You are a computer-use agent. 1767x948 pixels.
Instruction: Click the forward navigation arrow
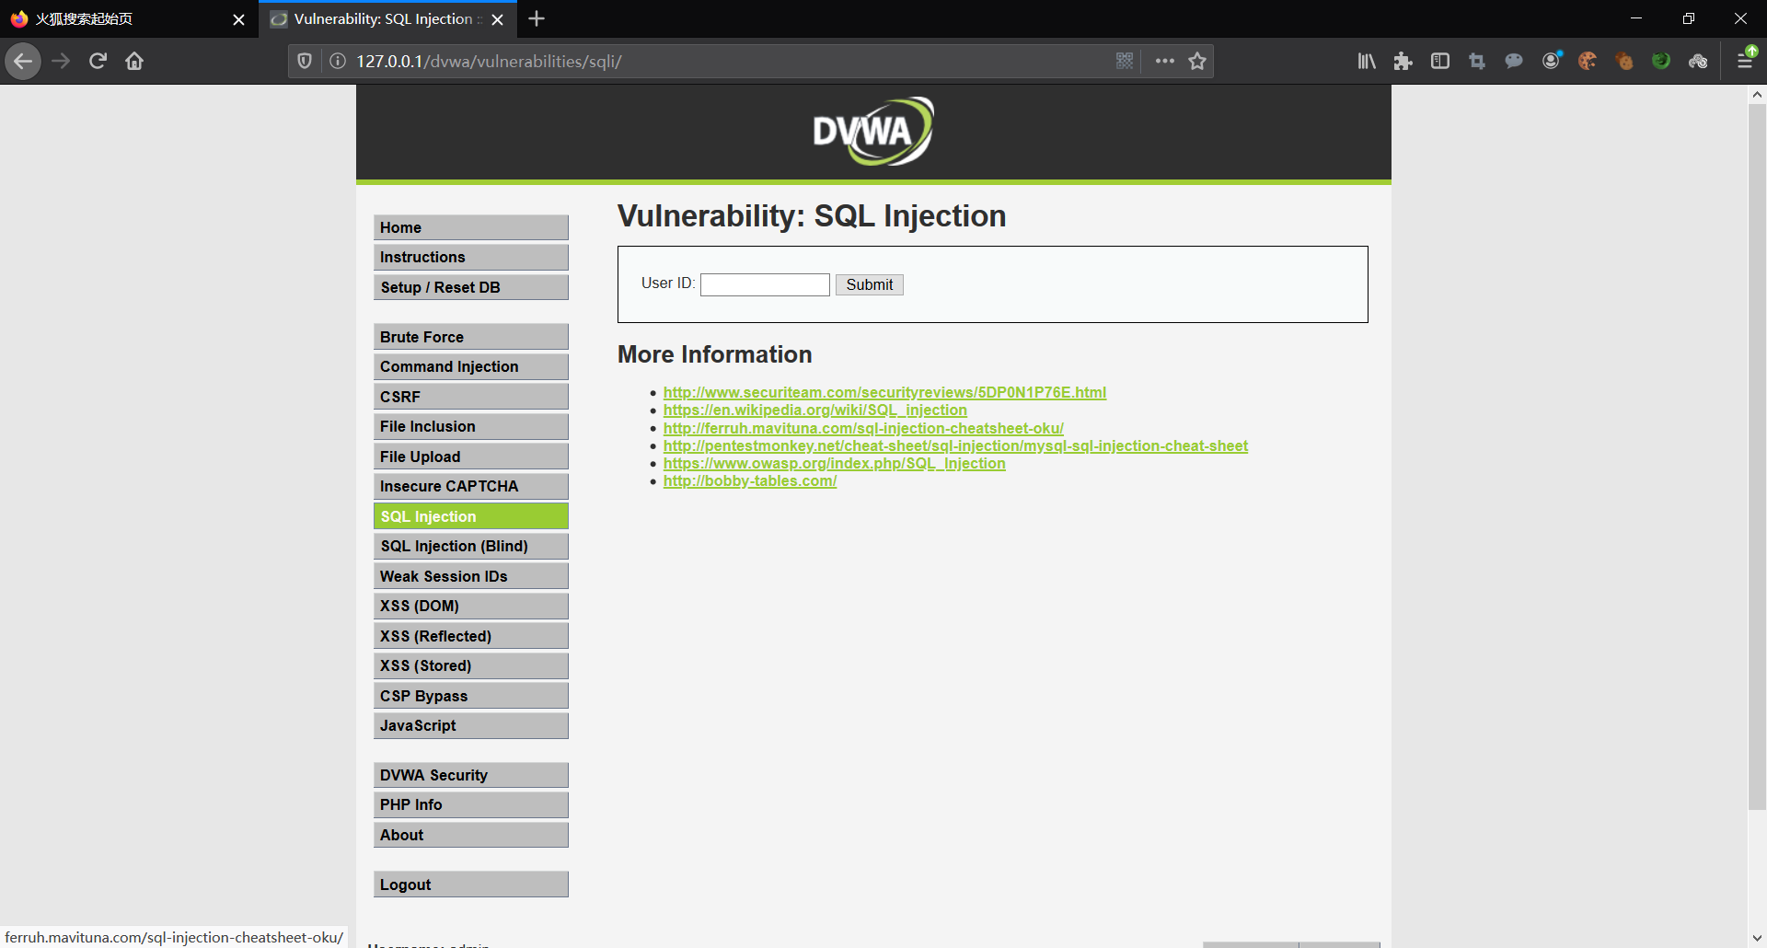pos(61,61)
